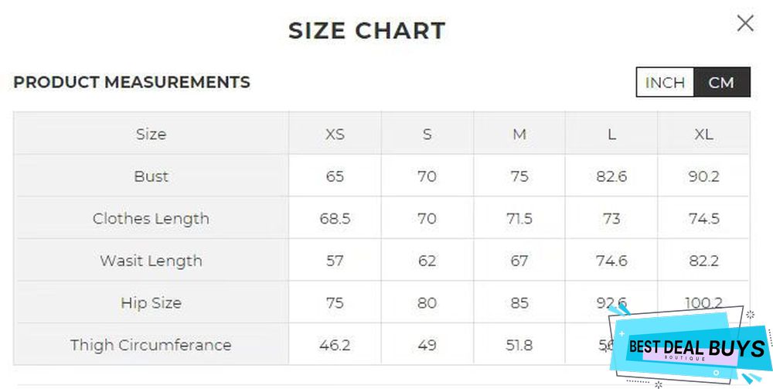
Task: Click the Wasit Length row label
Action: (x=151, y=261)
